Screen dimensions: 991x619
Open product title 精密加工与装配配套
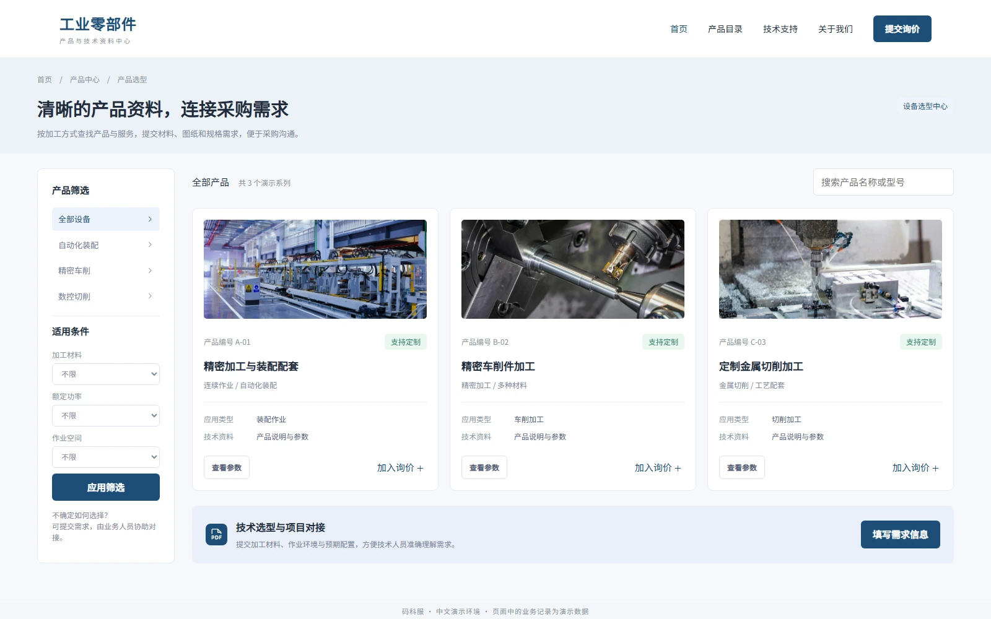click(251, 366)
